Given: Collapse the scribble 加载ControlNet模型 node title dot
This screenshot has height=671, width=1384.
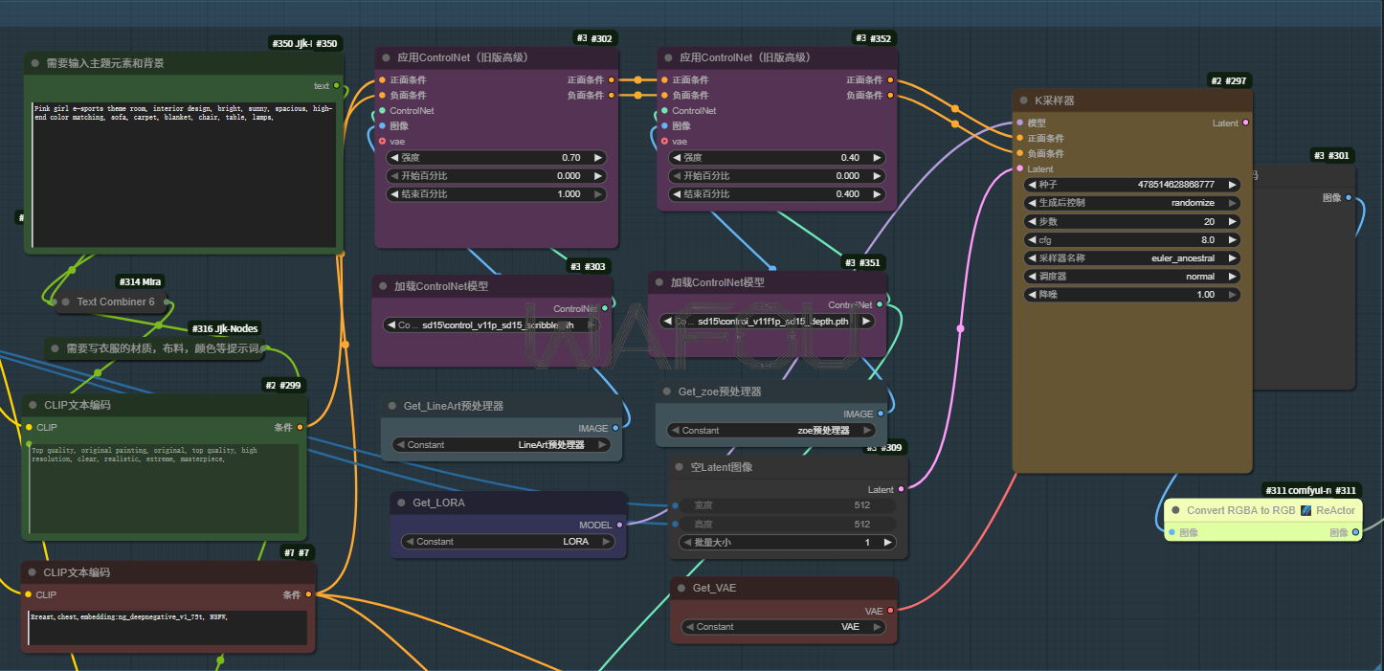Looking at the screenshot, I should (383, 286).
